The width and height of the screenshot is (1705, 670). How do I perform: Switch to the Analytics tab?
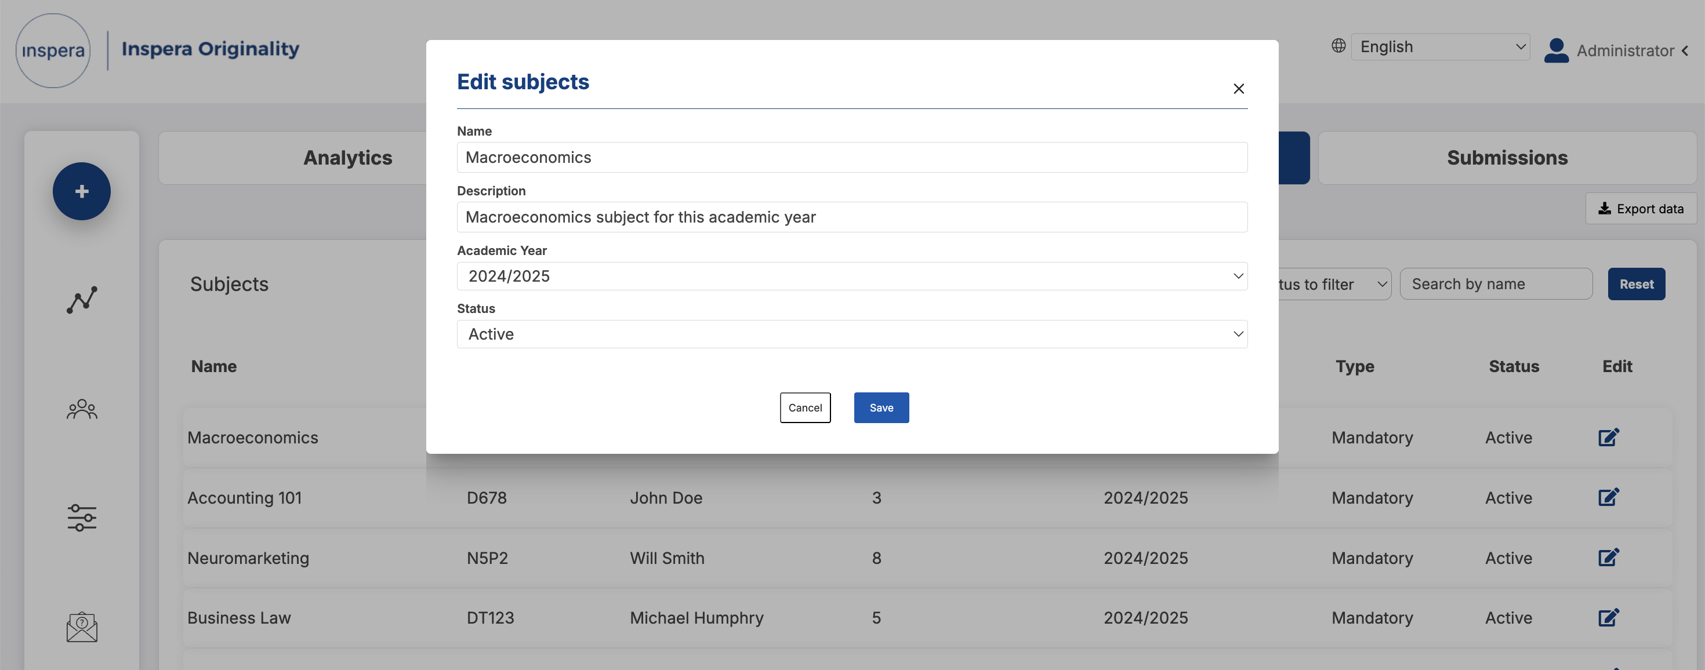click(x=347, y=158)
